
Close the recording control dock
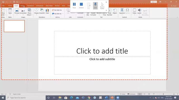106,2
